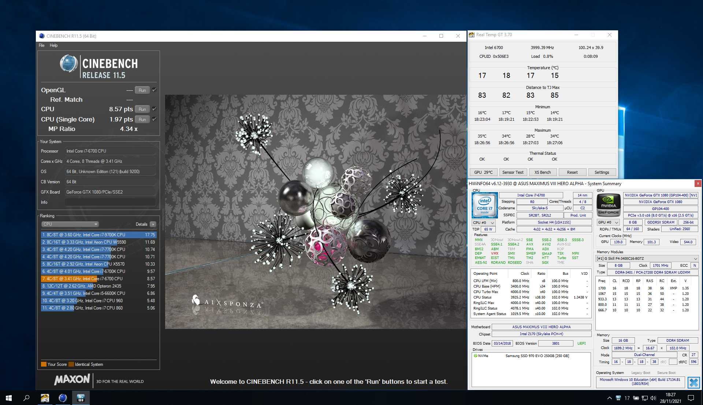Open network tray icon
Screen dimensions: 703x405
[645, 398]
